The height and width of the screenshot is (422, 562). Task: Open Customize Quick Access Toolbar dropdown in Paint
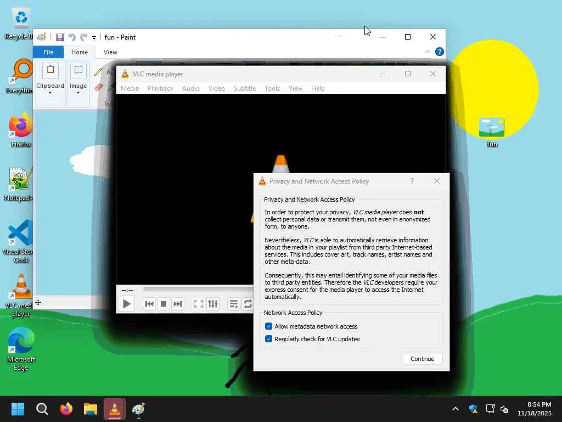pyautogui.click(x=94, y=38)
